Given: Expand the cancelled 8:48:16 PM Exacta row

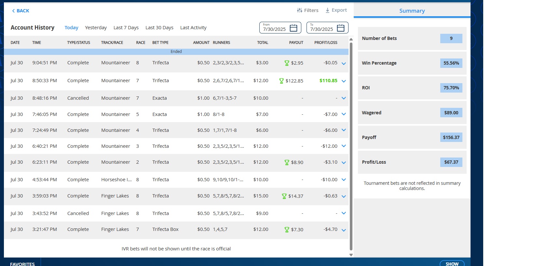Looking at the screenshot, I should click(x=344, y=98).
